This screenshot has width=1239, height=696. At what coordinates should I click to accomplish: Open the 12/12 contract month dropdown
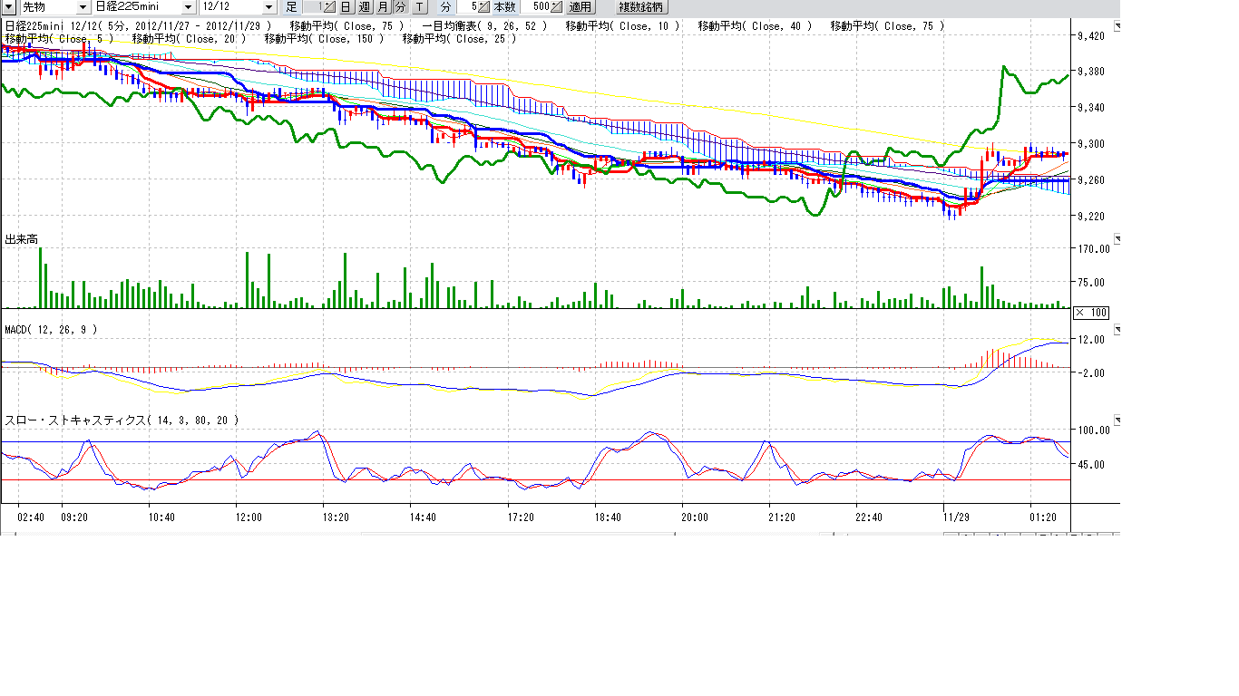click(268, 6)
